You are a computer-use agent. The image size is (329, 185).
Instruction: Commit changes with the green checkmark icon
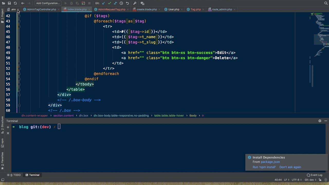point(109,3)
